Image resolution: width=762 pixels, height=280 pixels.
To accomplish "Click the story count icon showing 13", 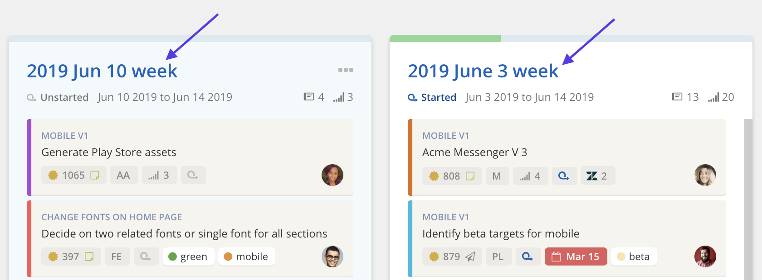I will click(x=677, y=97).
